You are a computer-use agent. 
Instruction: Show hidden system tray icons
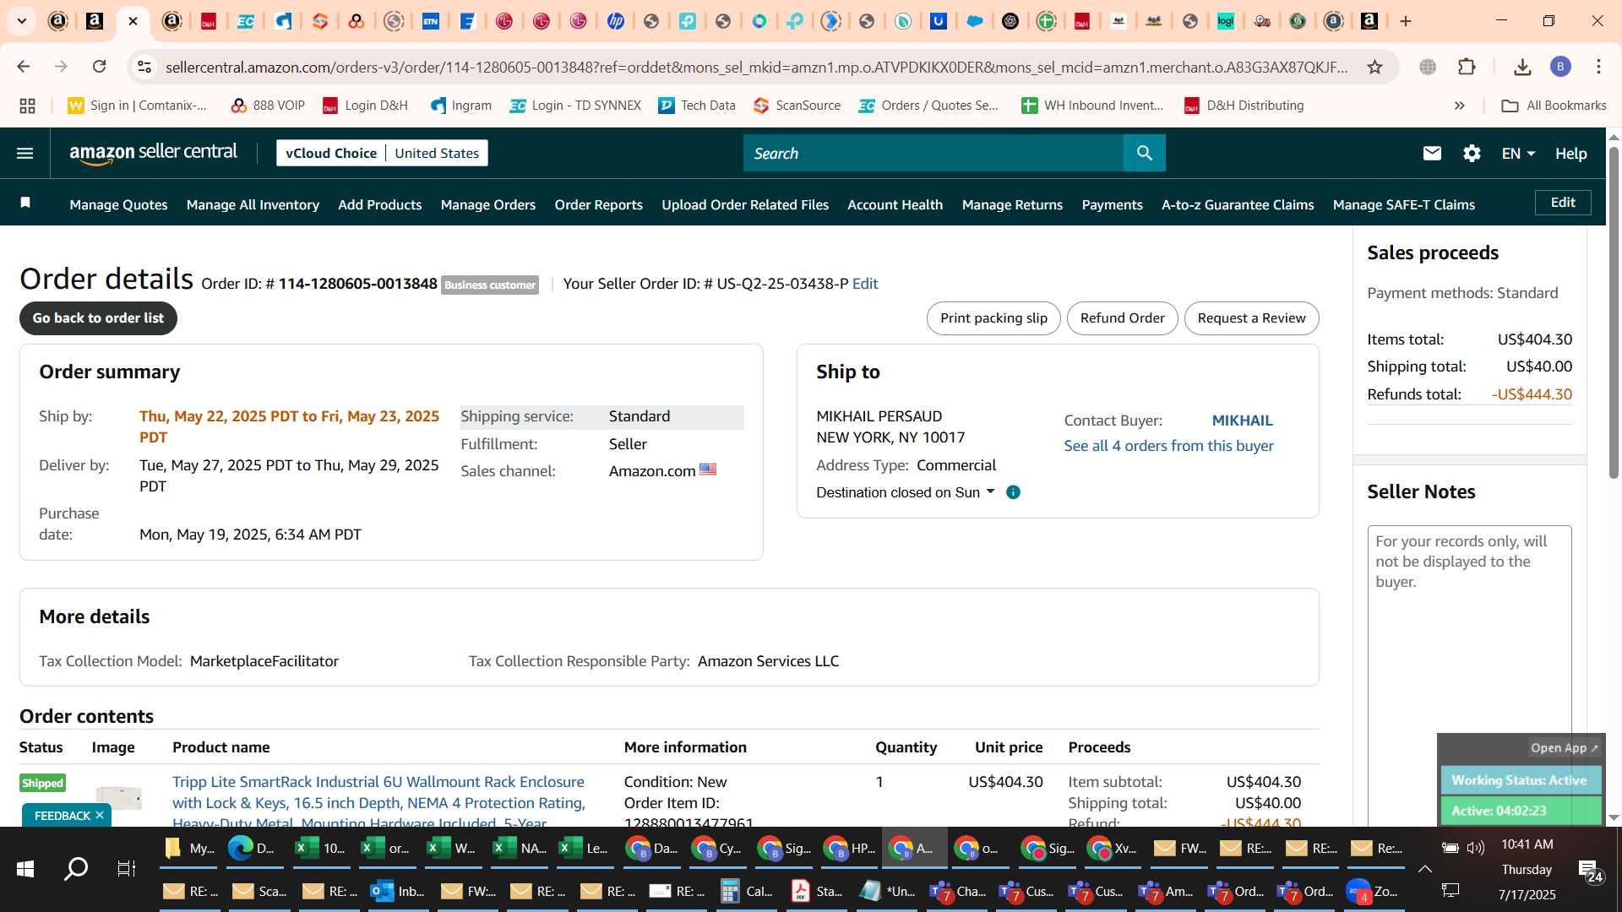[1424, 869]
